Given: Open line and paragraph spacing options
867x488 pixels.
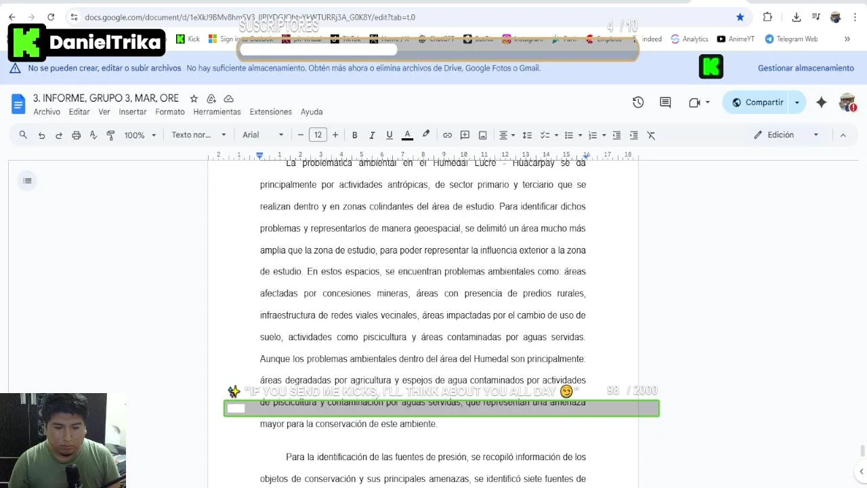Looking at the screenshot, I should tap(527, 135).
